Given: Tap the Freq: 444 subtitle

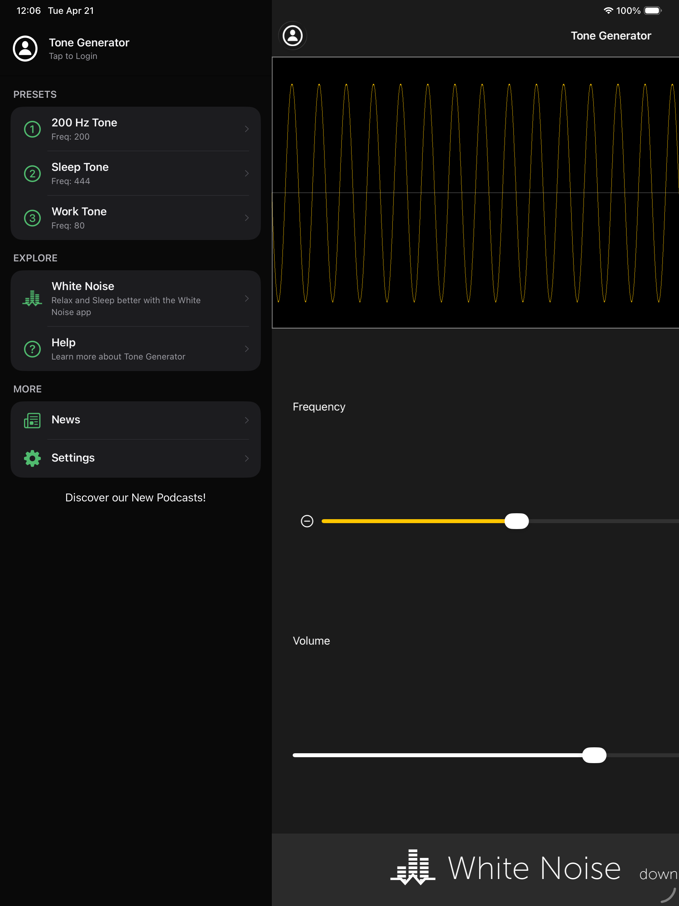Looking at the screenshot, I should (71, 181).
